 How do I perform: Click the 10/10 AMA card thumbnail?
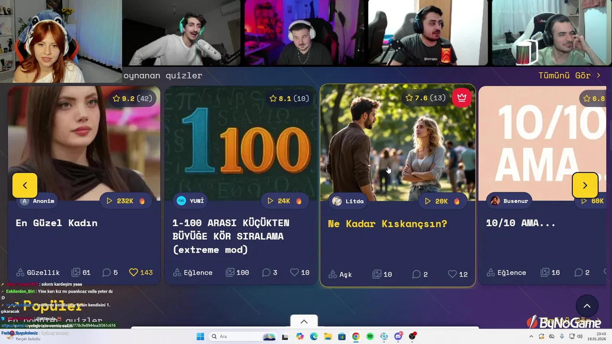[x=542, y=143]
